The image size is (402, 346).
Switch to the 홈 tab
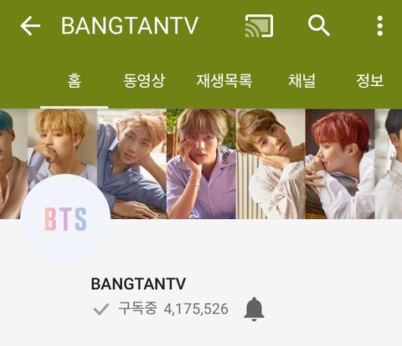(75, 81)
